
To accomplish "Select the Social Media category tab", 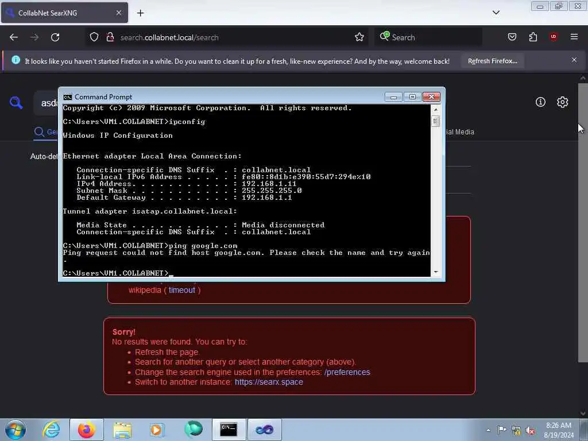I will click(460, 132).
